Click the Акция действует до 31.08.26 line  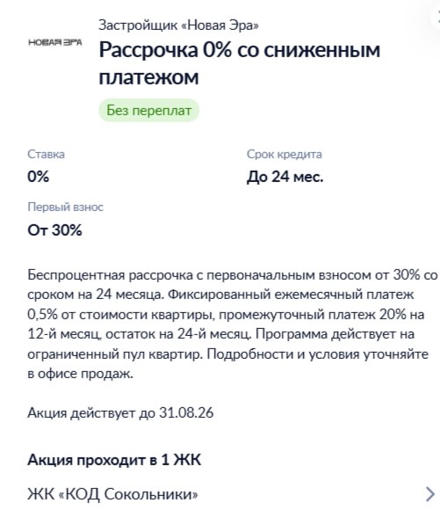coord(120,412)
